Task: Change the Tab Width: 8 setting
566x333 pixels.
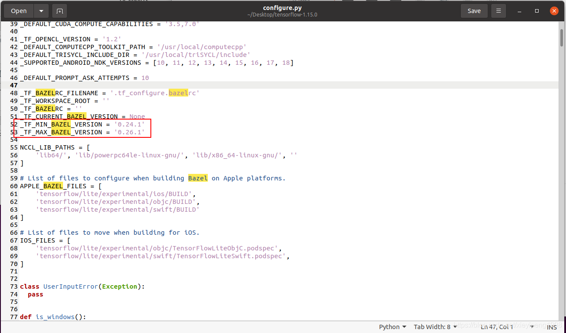Action: (x=435, y=327)
